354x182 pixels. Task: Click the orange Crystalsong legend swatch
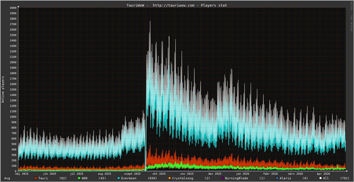click(169, 178)
